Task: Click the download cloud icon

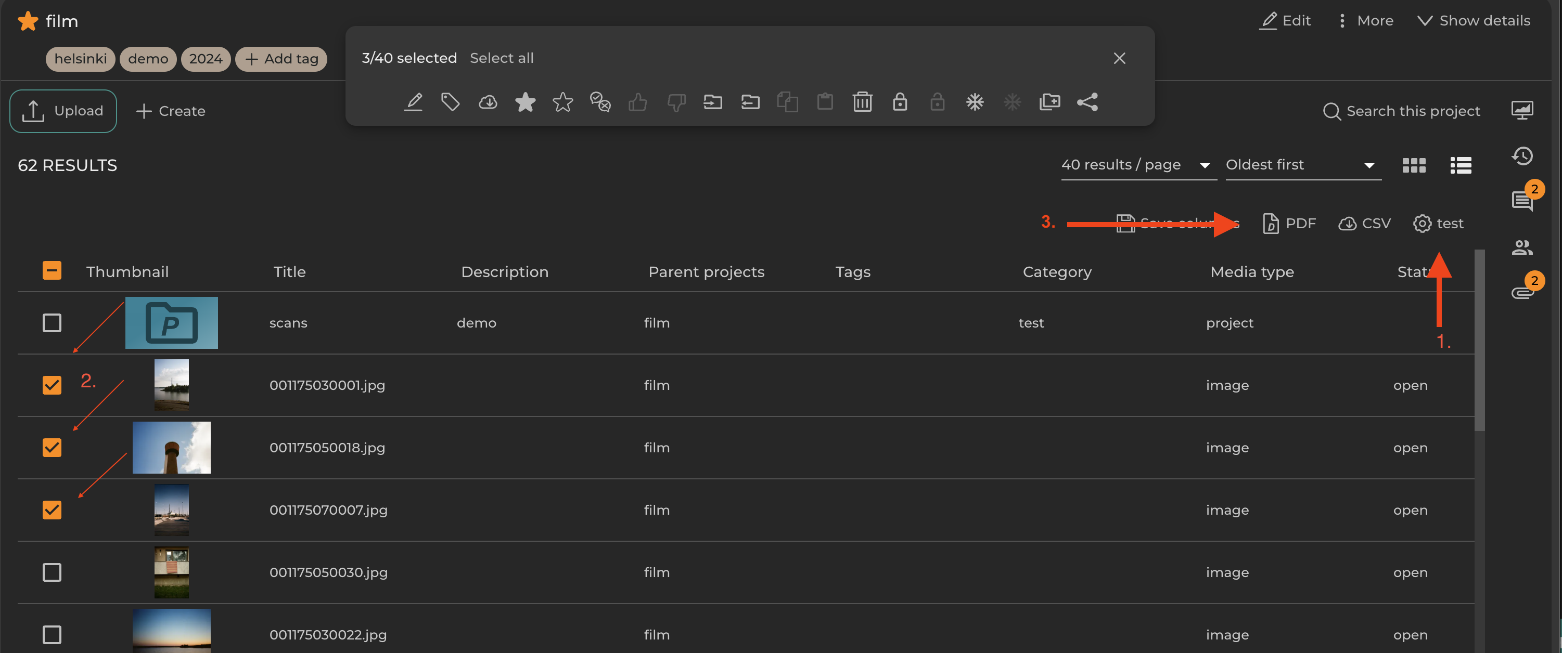Action: (x=488, y=102)
